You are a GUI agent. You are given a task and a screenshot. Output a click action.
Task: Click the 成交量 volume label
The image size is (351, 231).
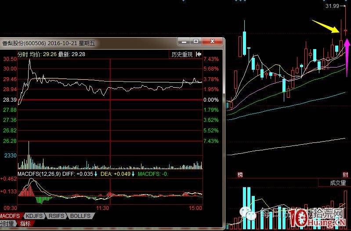coord(338,183)
